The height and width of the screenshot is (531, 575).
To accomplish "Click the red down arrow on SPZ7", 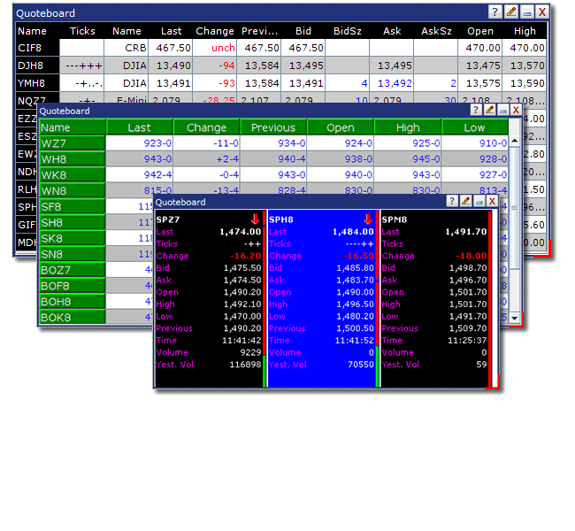I will pos(256,219).
